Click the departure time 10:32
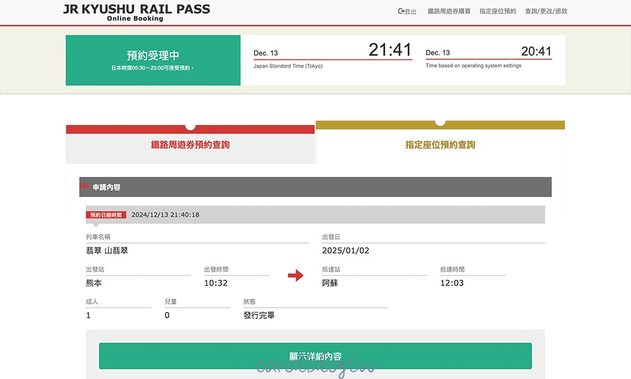The width and height of the screenshot is (631, 379). pyautogui.click(x=216, y=283)
